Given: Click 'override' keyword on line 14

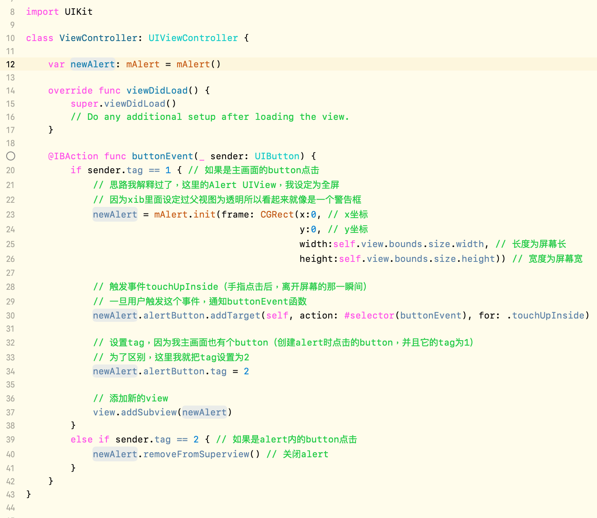Looking at the screenshot, I should point(70,91).
